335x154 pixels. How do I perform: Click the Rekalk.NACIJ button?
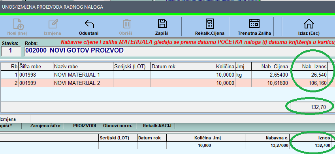pos(157,126)
